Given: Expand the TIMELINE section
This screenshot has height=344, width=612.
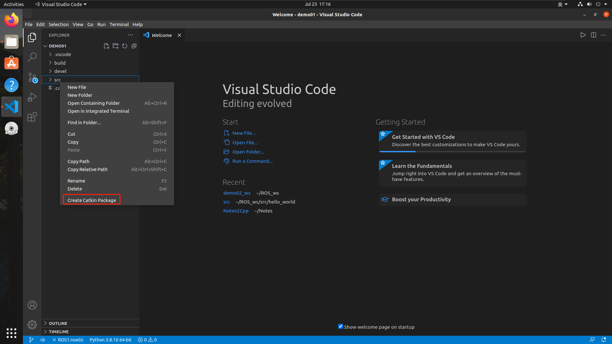Looking at the screenshot, I should (59, 332).
